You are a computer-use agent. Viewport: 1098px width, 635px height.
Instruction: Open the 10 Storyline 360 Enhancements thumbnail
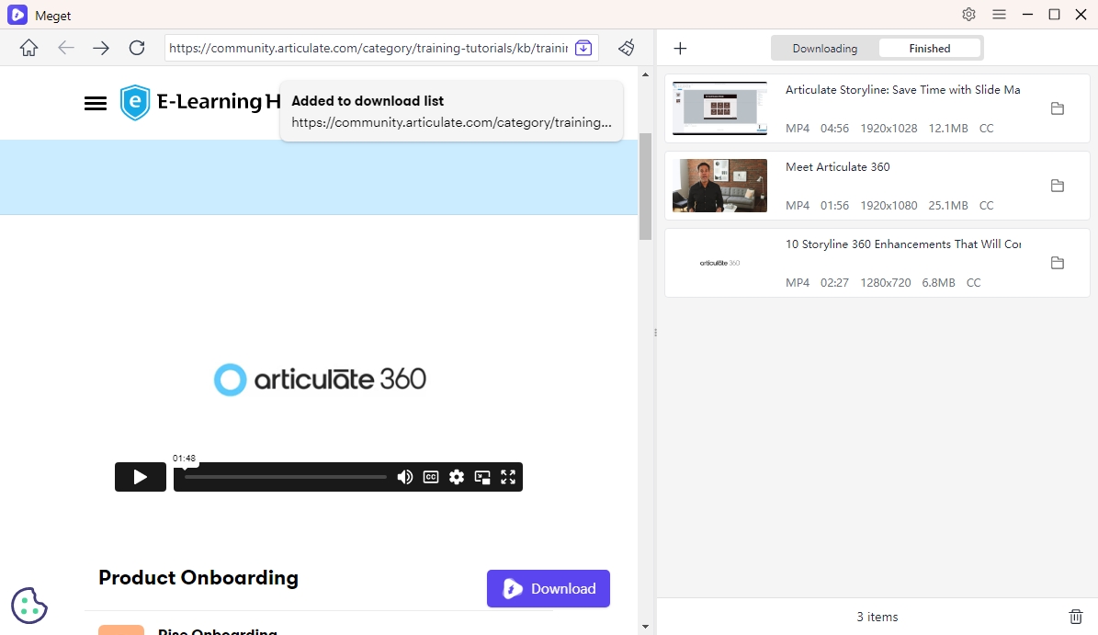point(719,263)
